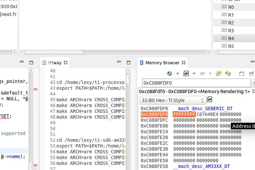Click the first yellow refresh arrows icon
The image size is (255, 170).
219,73
